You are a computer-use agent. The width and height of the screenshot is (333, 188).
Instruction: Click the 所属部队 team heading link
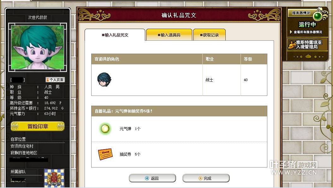pyautogui.click(x=18, y=172)
